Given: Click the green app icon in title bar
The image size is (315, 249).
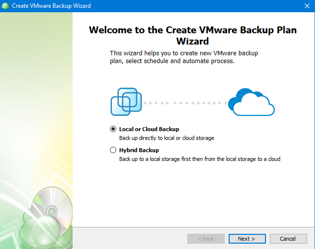Looking at the screenshot, I should click(x=5, y=6).
